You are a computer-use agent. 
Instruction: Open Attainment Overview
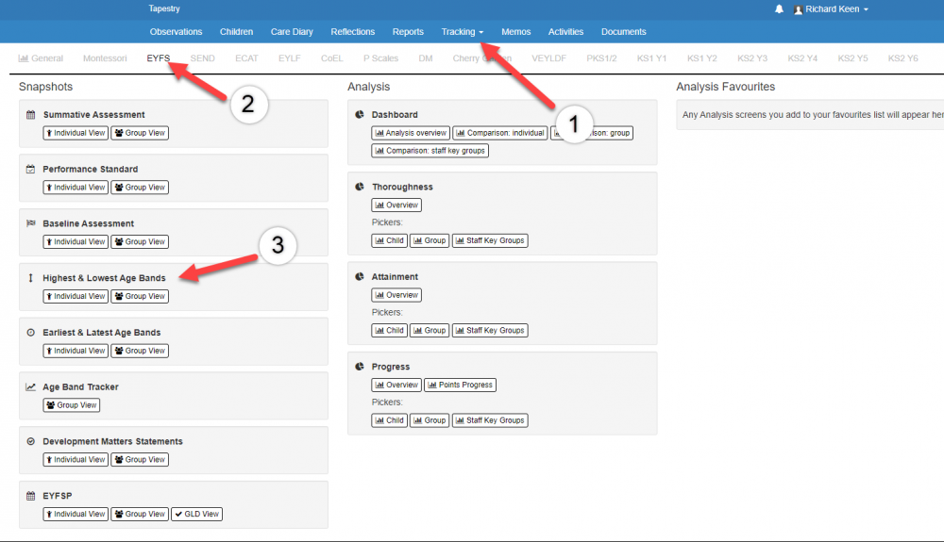pos(396,295)
